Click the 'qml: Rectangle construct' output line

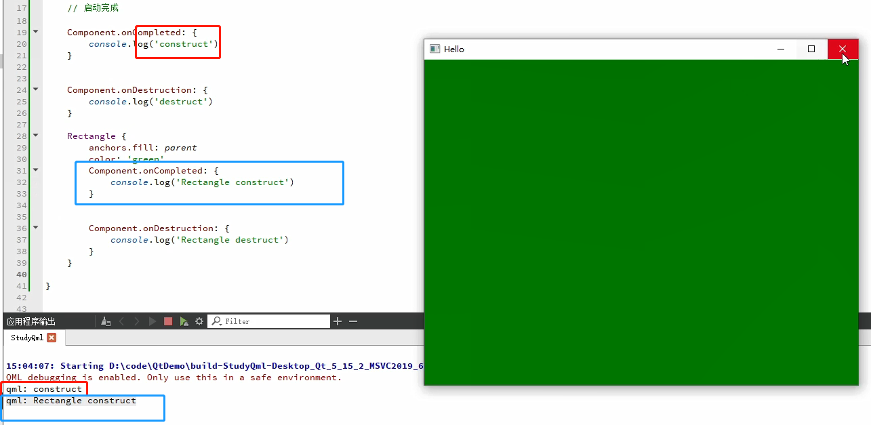pyautogui.click(x=71, y=401)
